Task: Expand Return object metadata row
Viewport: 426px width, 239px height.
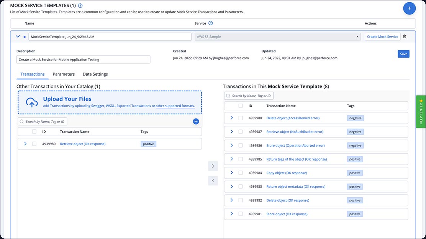Action: (231, 186)
